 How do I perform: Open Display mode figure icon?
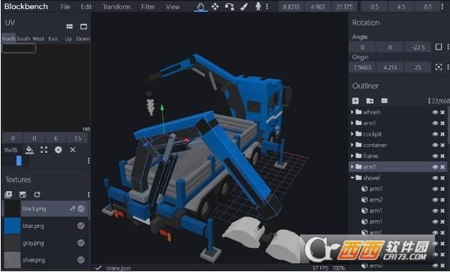point(258,7)
